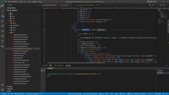
Task: Maximize the terminal panel with chevron up
Action: click(165, 65)
